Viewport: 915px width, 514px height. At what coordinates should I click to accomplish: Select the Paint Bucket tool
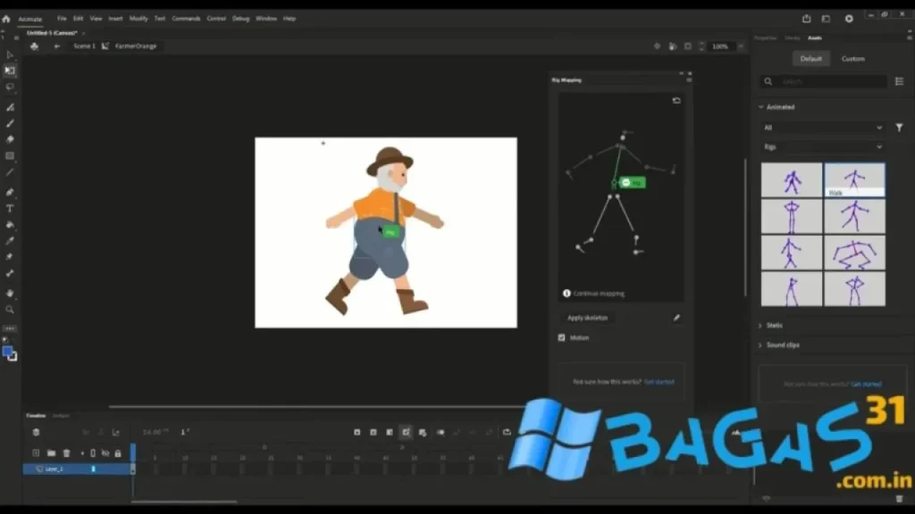pyautogui.click(x=10, y=225)
